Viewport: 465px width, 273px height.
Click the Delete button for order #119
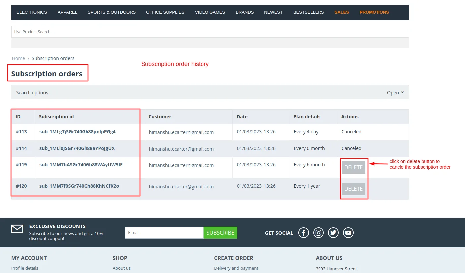click(353, 167)
